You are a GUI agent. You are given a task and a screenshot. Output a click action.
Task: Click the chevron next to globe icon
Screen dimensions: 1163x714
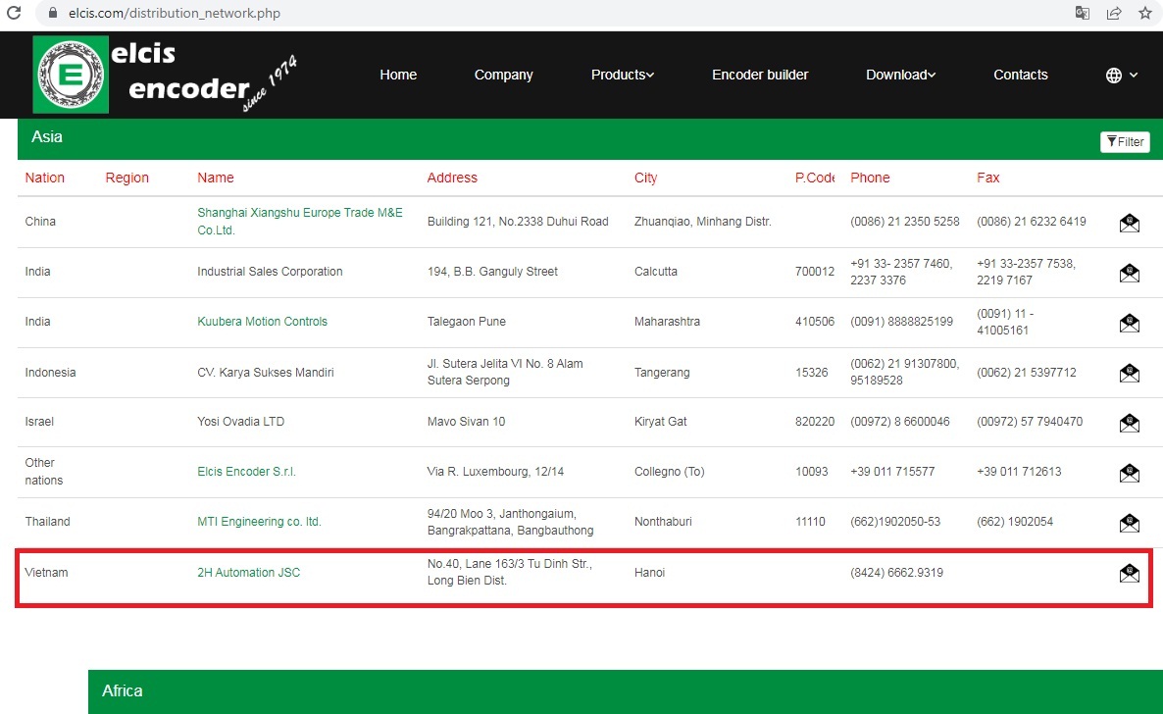1134,75
